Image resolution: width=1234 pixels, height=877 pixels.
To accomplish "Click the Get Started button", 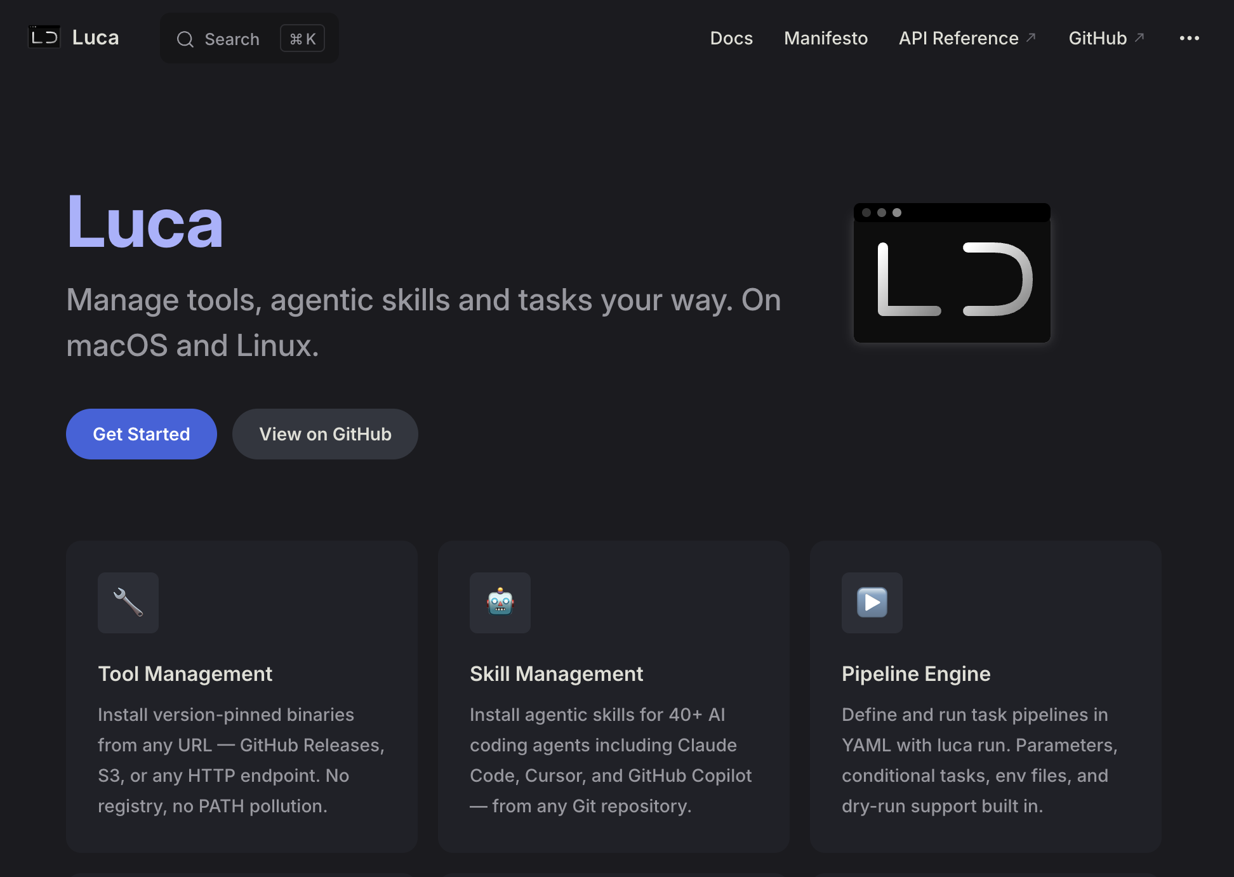I will click(142, 434).
